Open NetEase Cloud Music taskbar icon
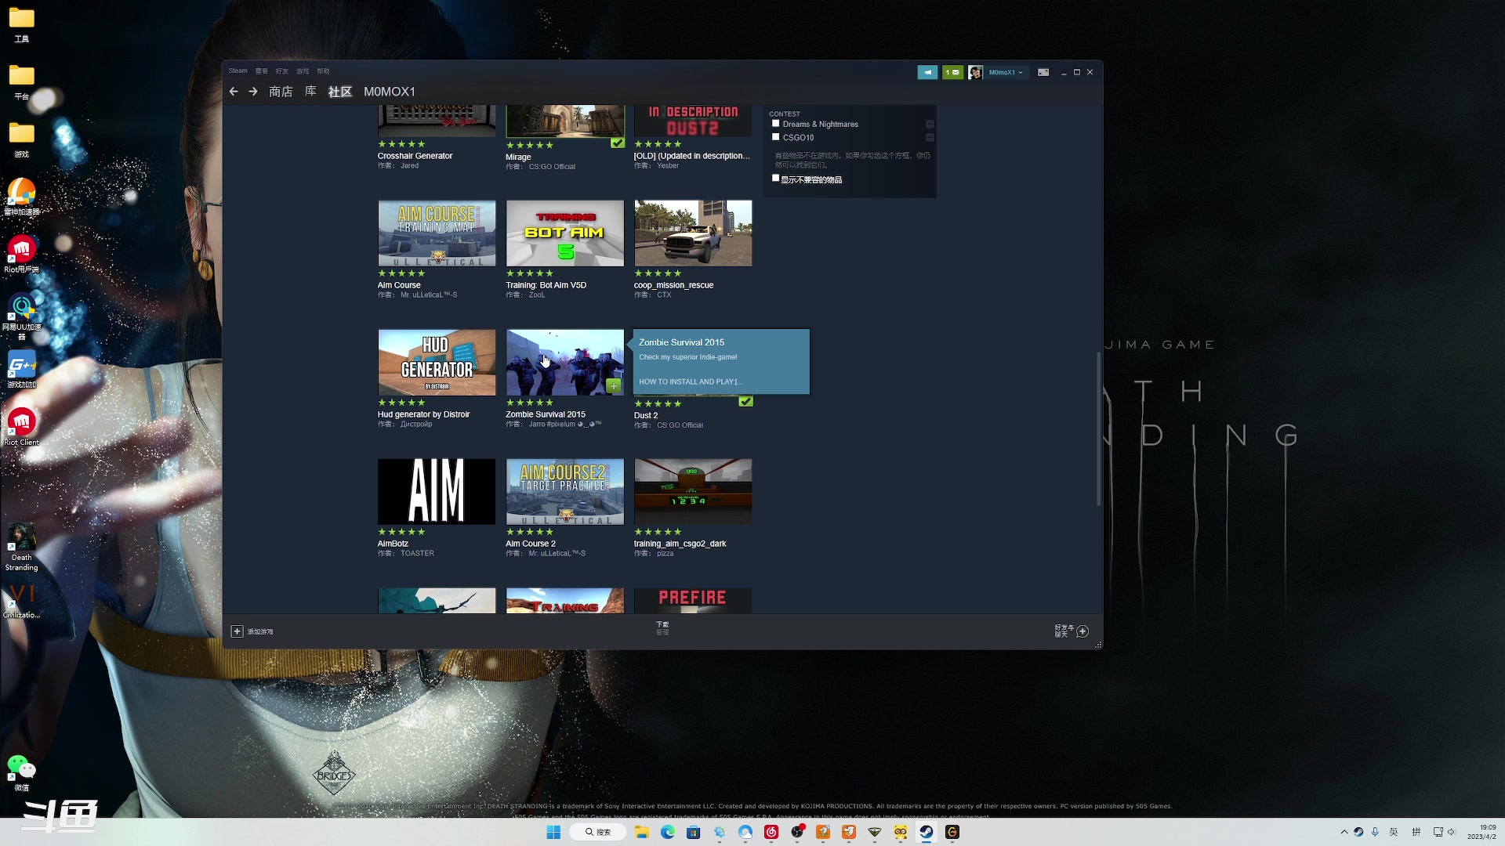The image size is (1505, 846). click(x=771, y=832)
